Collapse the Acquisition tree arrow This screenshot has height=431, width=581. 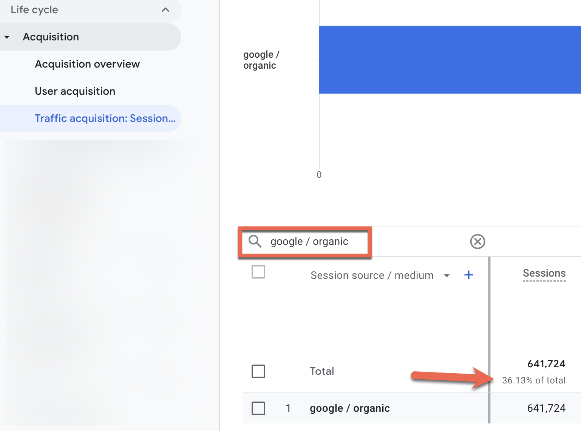tap(7, 37)
